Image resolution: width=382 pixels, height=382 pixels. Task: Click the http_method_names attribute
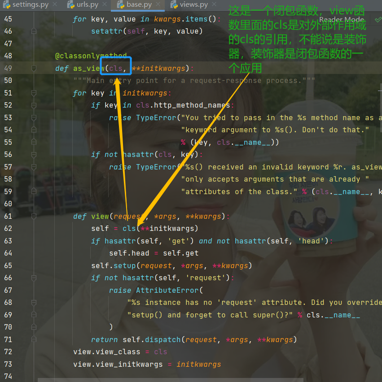coord(192,105)
